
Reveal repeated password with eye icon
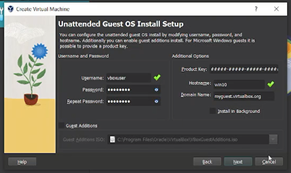coord(156,102)
